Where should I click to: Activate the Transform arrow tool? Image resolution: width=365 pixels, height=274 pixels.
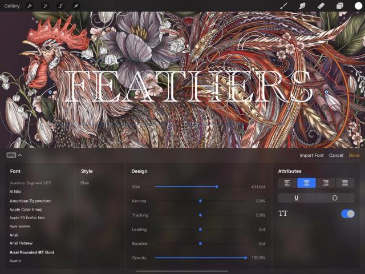[75, 6]
